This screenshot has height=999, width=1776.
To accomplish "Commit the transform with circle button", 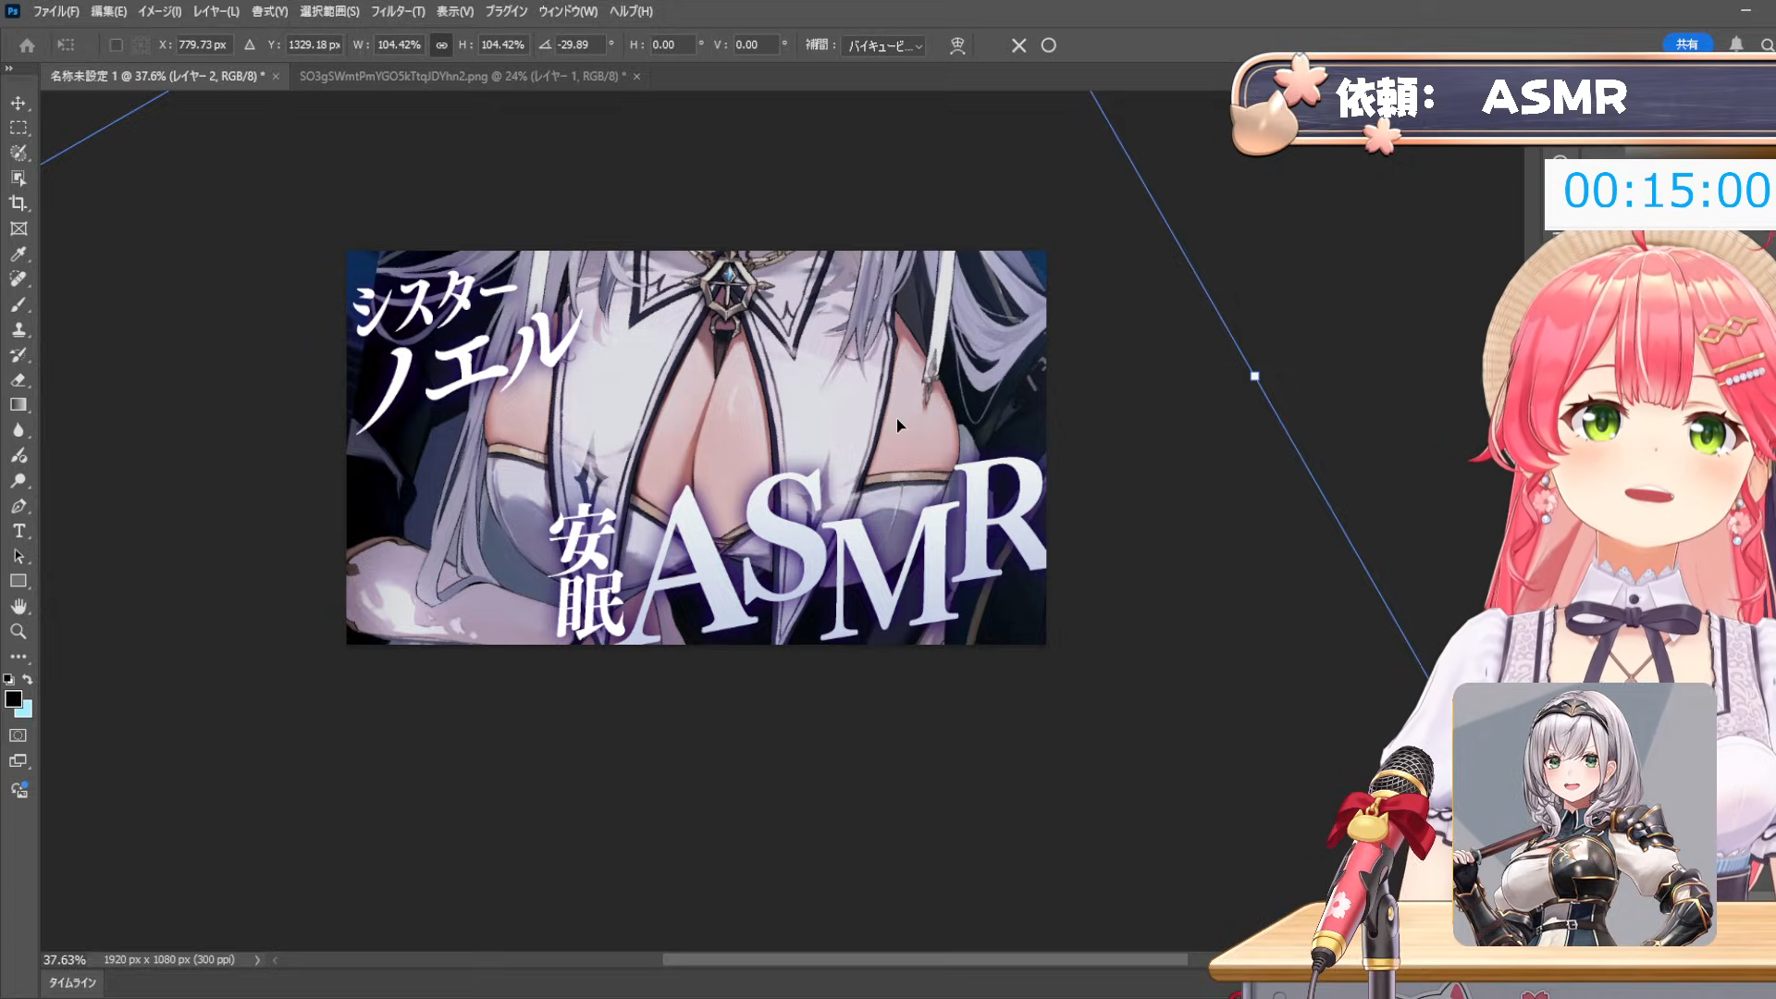I will click(1048, 45).
